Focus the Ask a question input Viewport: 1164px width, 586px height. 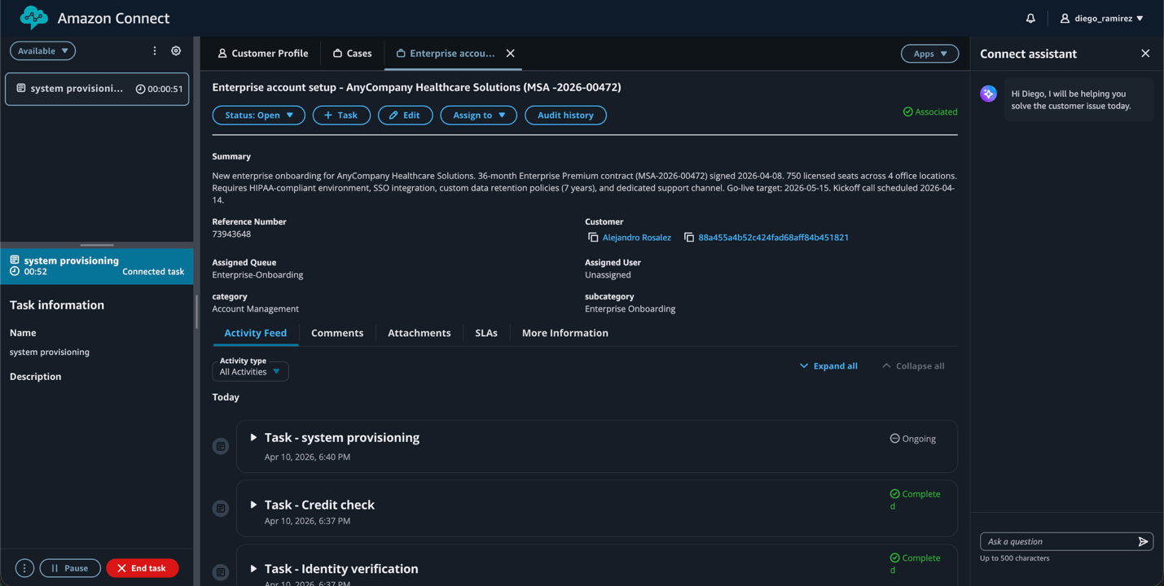(x=1058, y=541)
